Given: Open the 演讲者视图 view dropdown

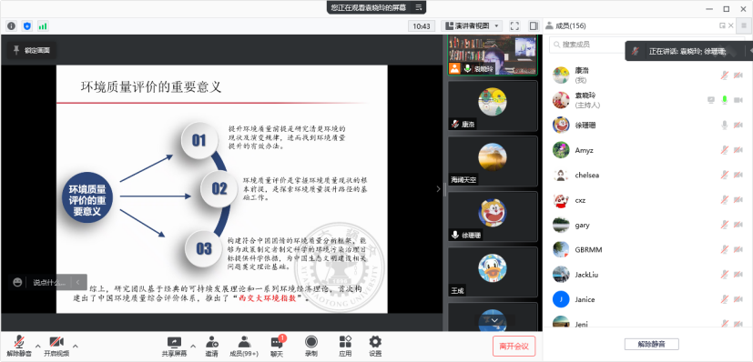Looking at the screenshot, I should 472,25.
